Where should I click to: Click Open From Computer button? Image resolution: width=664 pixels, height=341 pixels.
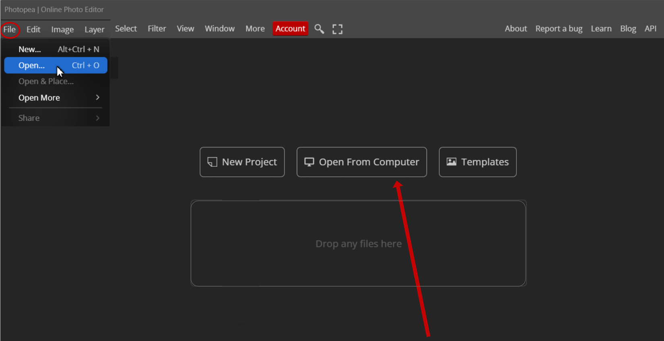coord(362,162)
